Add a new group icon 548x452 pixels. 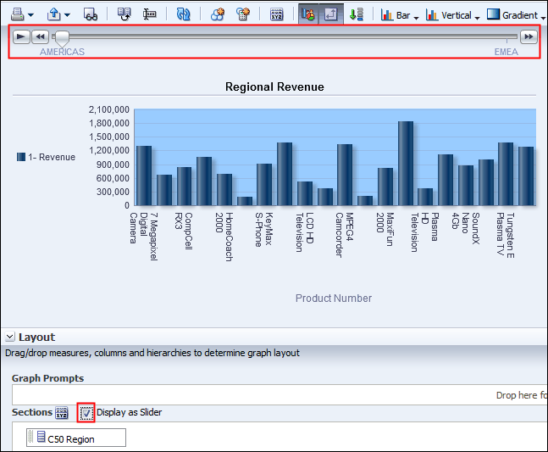[218, 14]
